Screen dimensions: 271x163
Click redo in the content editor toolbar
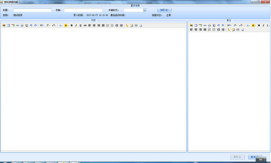36,25
